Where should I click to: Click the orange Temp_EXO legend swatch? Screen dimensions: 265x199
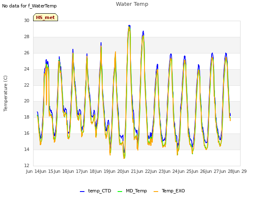point(156,192)
